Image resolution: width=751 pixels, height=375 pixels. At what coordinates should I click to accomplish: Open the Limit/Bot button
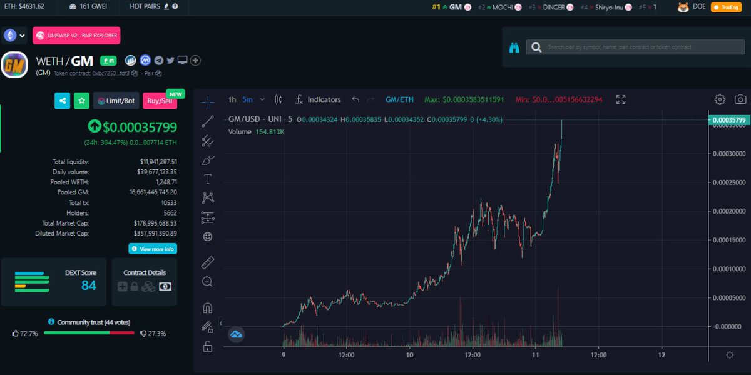(x=116, y=101)
